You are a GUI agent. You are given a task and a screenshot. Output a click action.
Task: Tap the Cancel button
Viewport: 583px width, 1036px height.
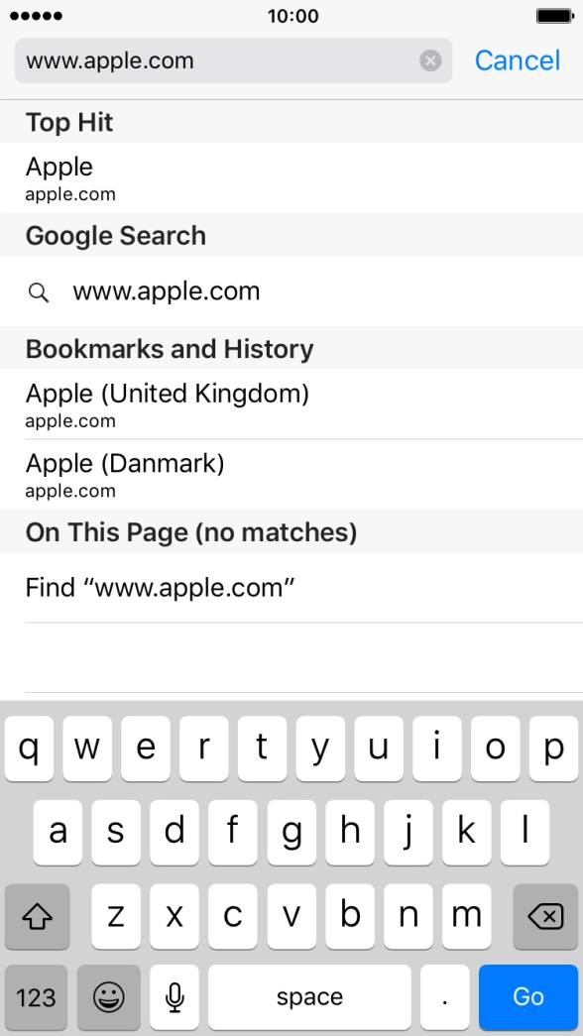(x=517, y=60)
